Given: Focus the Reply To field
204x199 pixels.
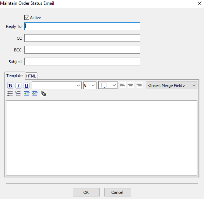Looking at the screenshot, I should tap(82, 26).
